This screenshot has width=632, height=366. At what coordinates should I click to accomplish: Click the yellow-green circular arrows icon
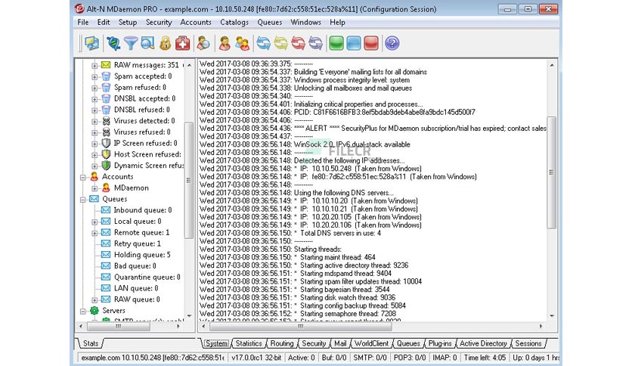281,43
